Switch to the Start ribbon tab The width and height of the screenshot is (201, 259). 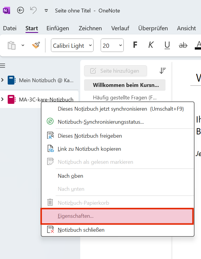(x=32, y=28)
